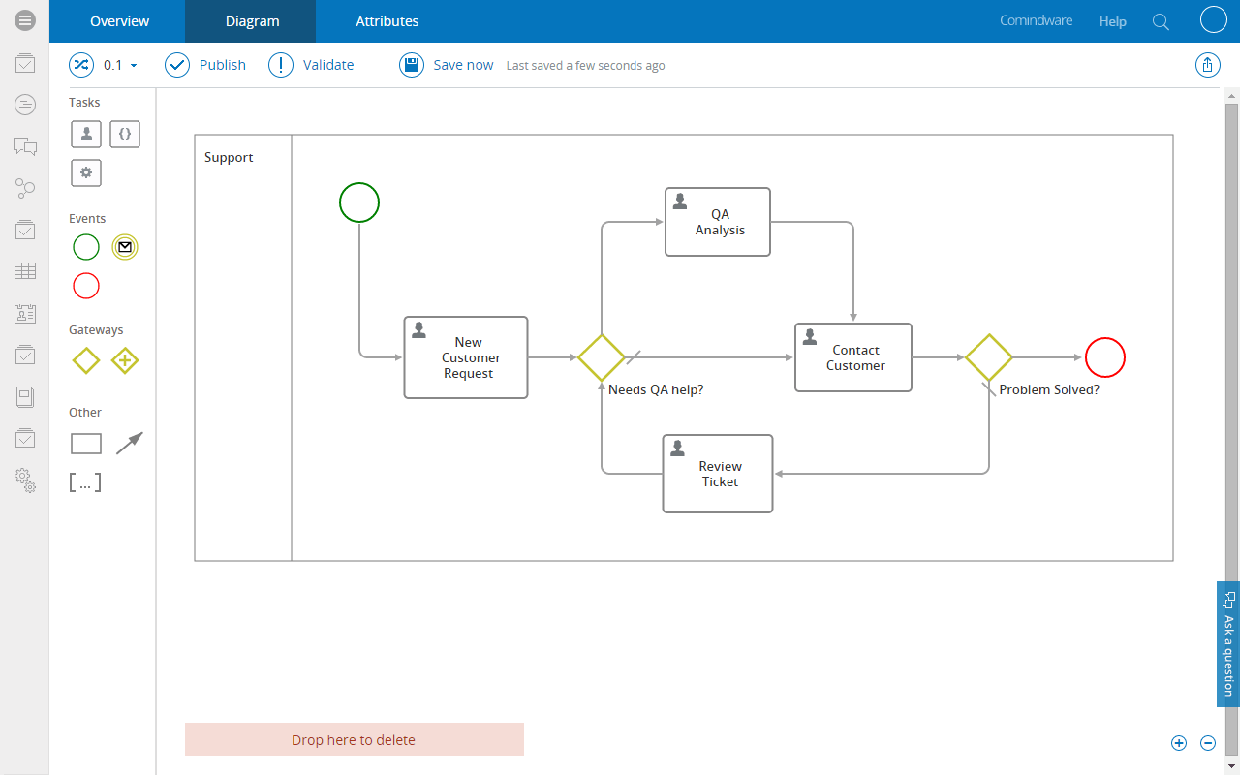The height and width of the screenshot is (775, 1240).
Task: Open the search via magnifier icon
Action: coord(1161,20)
